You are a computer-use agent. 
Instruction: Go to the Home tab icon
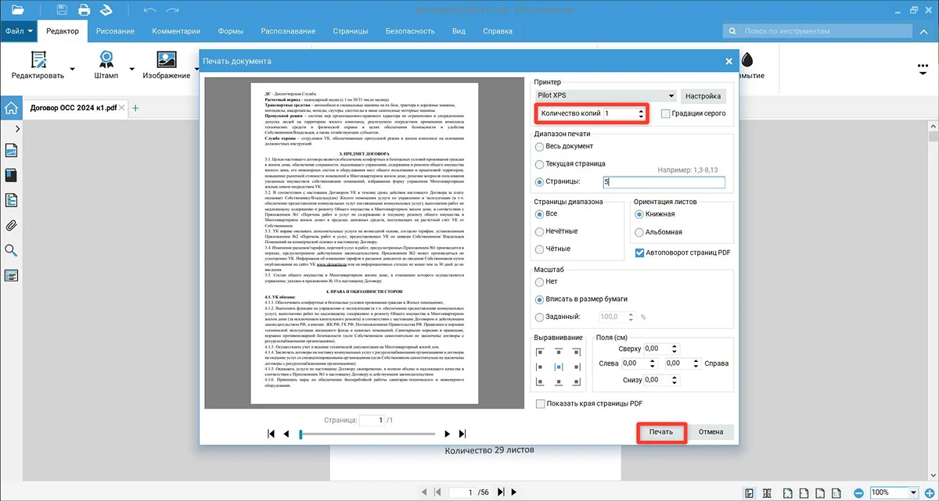[11, 108]
